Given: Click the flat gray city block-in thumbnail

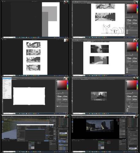Looking at the screenshot, I should click(99, 60).
